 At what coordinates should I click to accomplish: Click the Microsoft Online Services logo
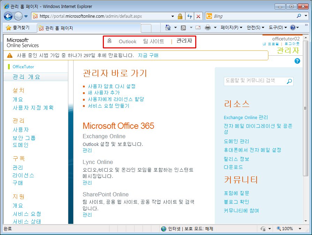[x=23, y=43]
